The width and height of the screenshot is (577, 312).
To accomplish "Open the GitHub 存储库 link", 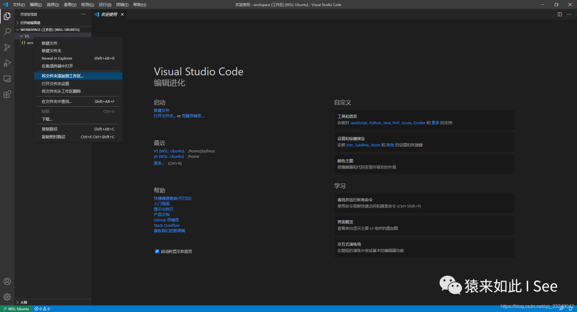I will pyautogui.click(x=166, y=220).
